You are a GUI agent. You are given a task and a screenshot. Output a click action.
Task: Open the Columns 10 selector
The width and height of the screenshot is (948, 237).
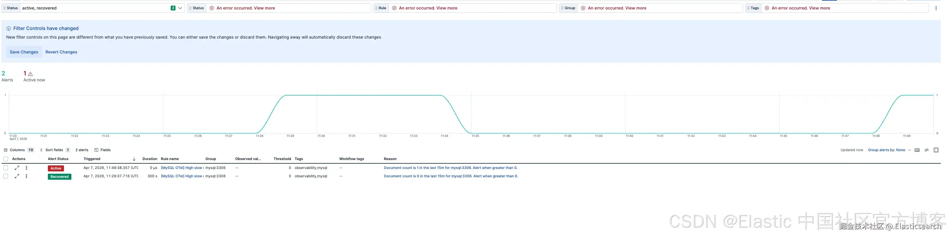click(x=19, y=150)
